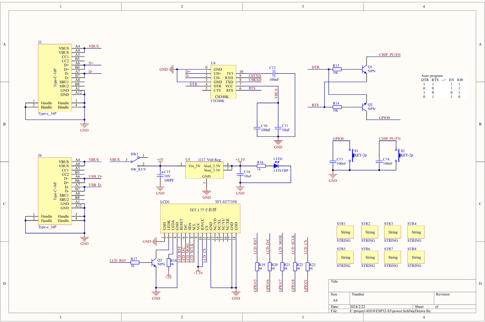Select the CHIP_PU/EN net label near Q1
Image resolution: width=485 pixels, height=322 pixels.
[x=390, y=55]
